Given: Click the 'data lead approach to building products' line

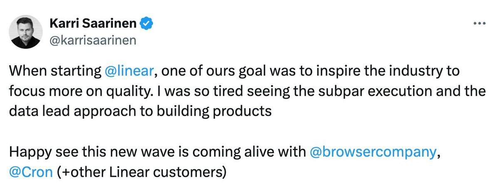Looking at the screenshot, I should click(x=141, y=111).
